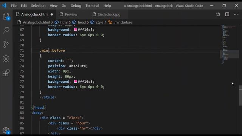This screenshot has width=242, height=136.
Task: Open the Go menu
Action: pos(64,6)
